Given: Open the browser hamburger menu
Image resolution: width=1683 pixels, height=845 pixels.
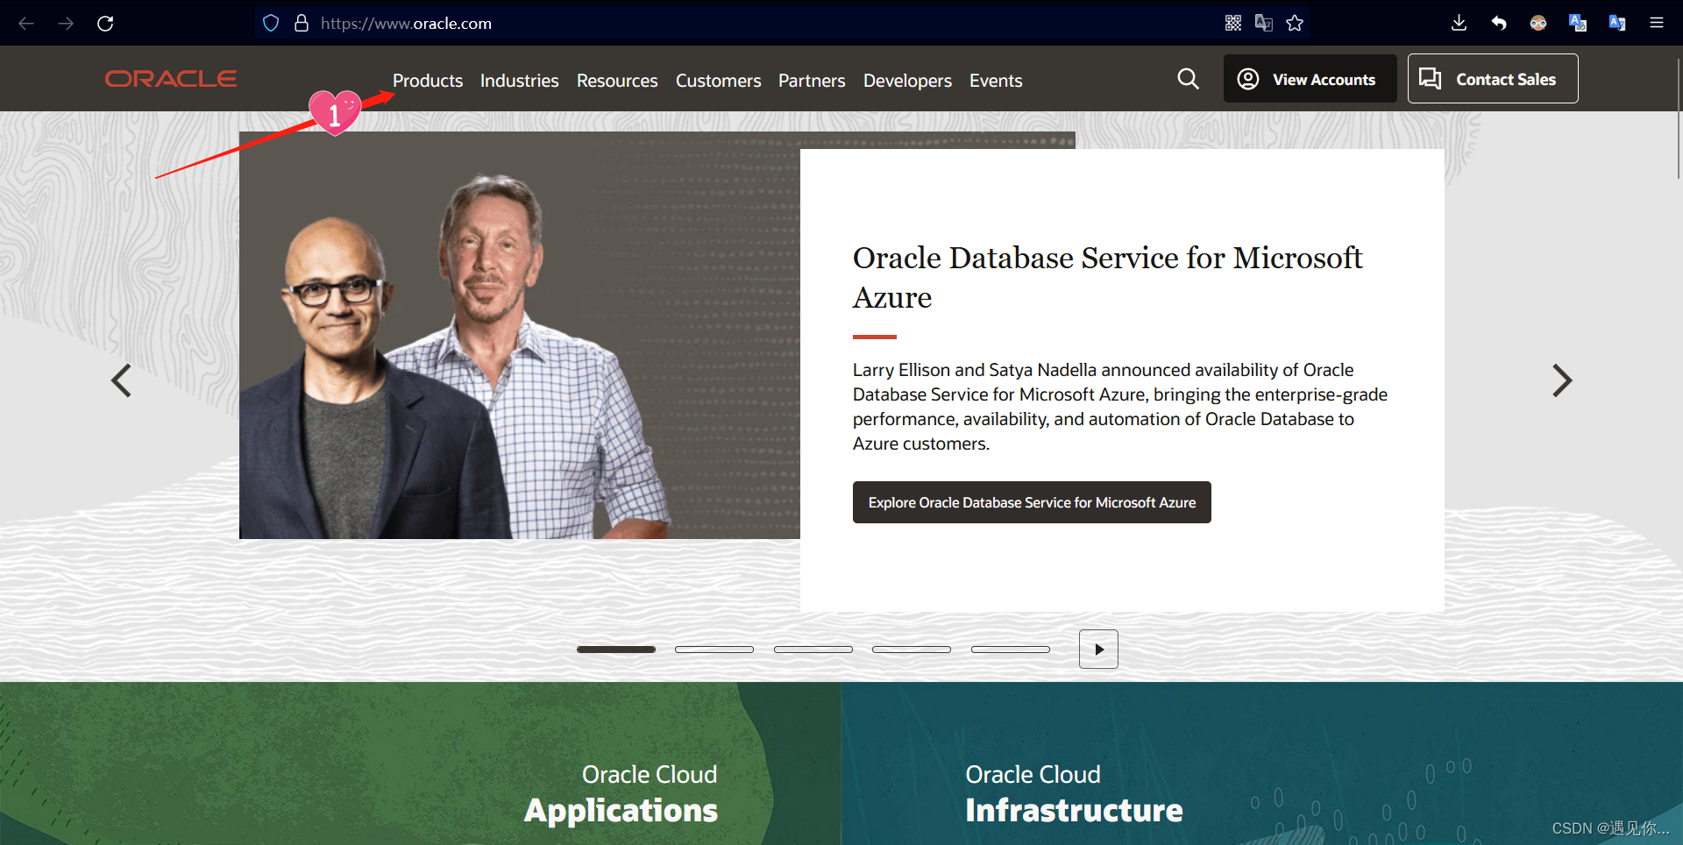Looking at the screenshot, I should tap(1657, 23).
